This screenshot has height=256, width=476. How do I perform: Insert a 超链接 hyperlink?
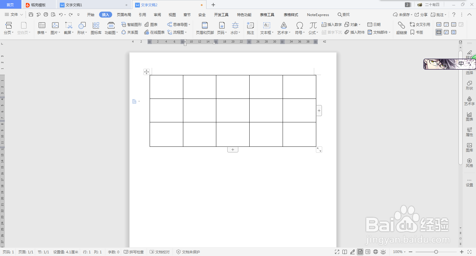coord(401,28)
